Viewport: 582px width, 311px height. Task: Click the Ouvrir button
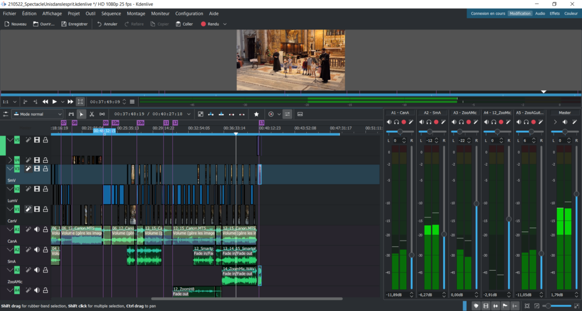pyautogui.click(x=44, y=24)
